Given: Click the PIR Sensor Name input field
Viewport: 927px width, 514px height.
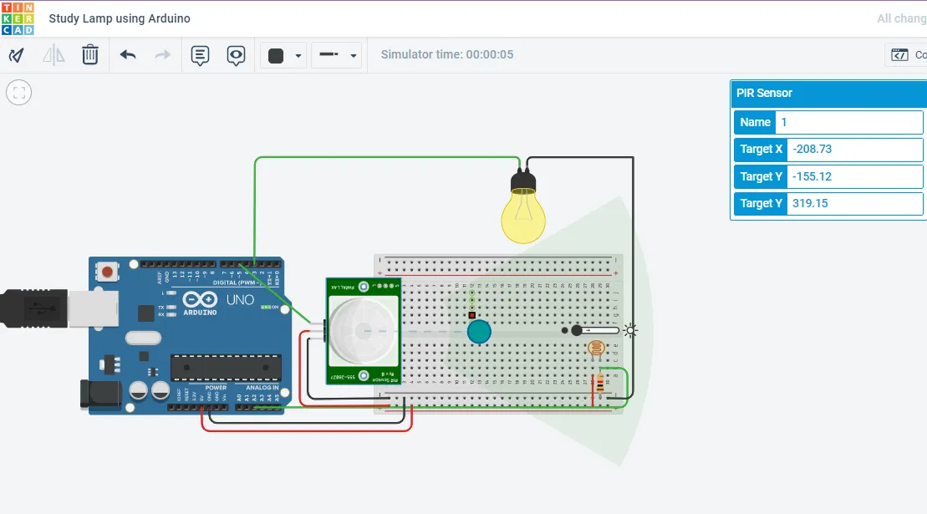Looking at the screenshot, I should tap(849, 122).
